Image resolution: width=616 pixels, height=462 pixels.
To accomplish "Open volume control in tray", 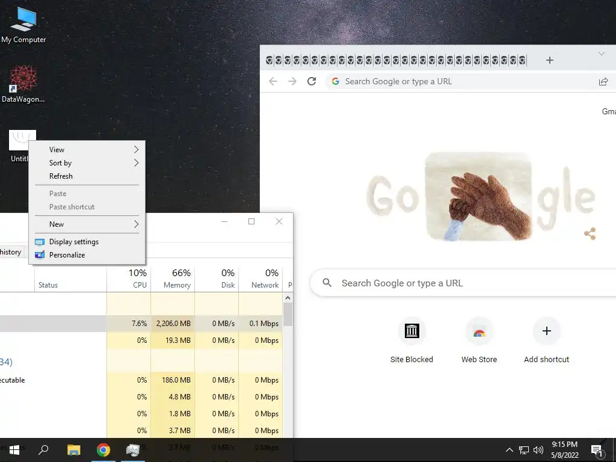I will [x=538, y=450].
